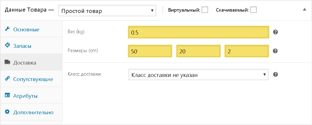
Task: Click the Запасы inventory tag icon
Action: (x=7, y=45)
